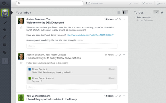
Task: Click the Close toolbar button
Action: [x=161, y=3]
